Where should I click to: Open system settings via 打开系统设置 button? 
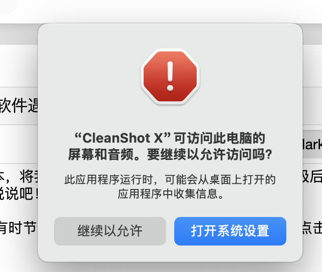coord(230,231)
